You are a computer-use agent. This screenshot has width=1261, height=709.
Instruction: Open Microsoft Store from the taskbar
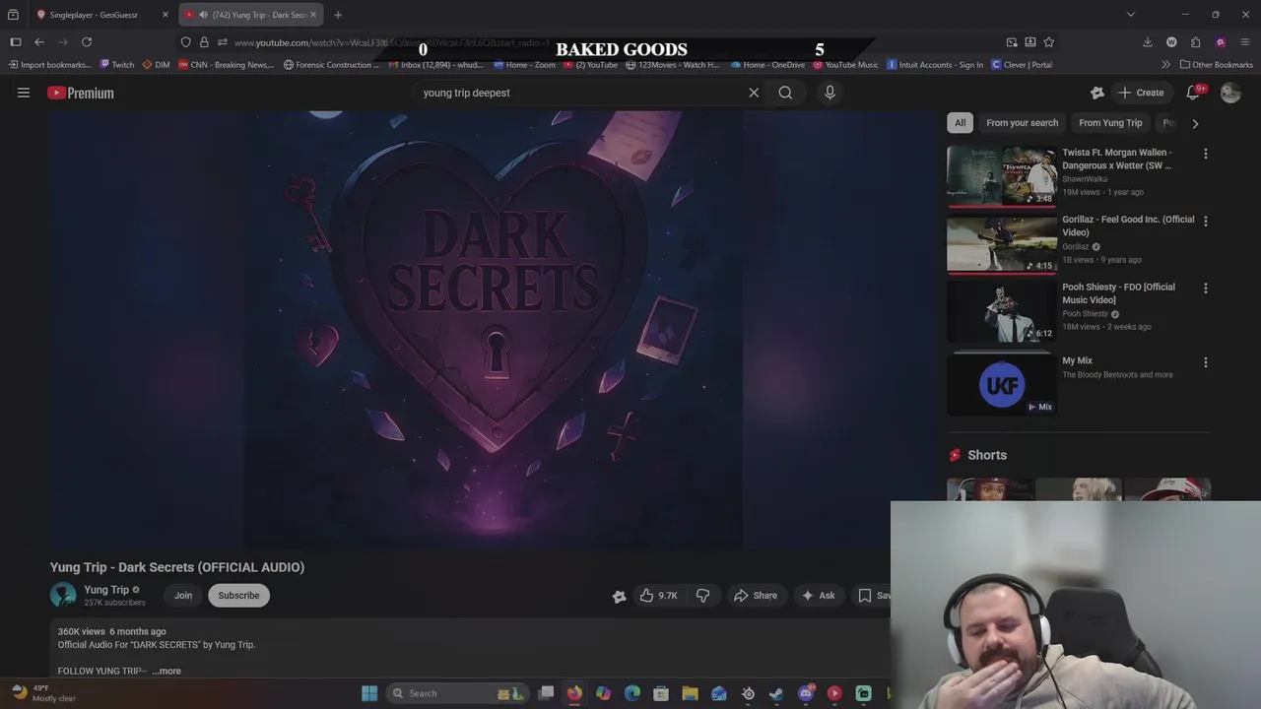tap(661, 693)
